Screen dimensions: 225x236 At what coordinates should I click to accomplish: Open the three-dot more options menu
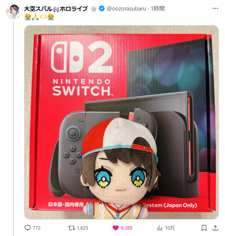click(x=215, y=8)
